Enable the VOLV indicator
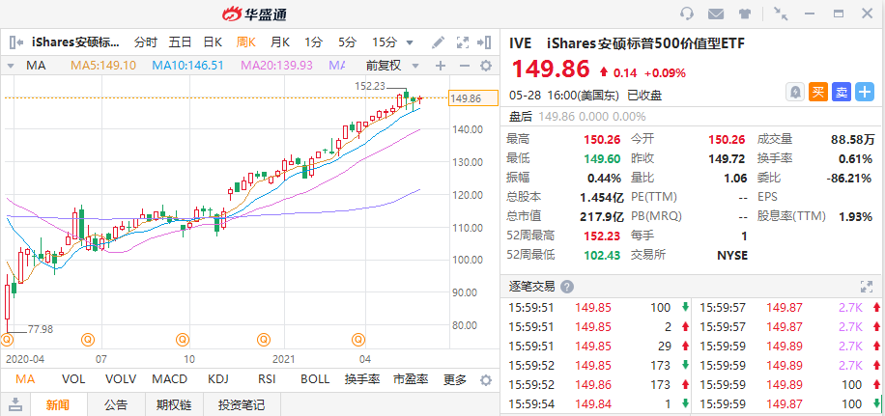 click(121, 379)
